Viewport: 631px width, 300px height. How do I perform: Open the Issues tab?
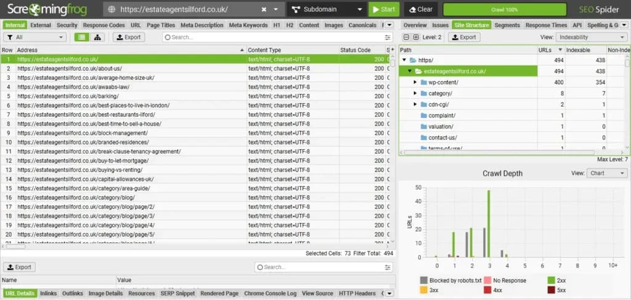pyautogui.click(x=440, y=25)
